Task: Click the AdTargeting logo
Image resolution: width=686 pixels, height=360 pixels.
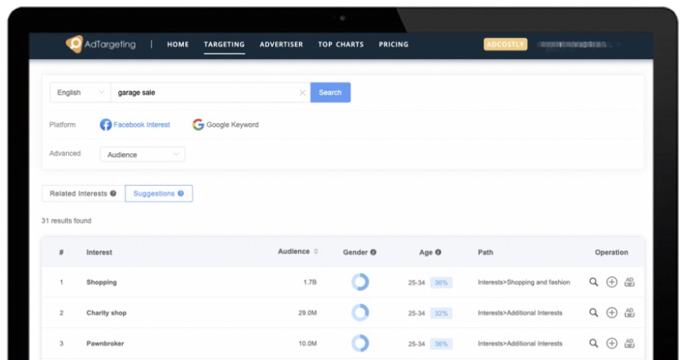Action: coord(101,44)
